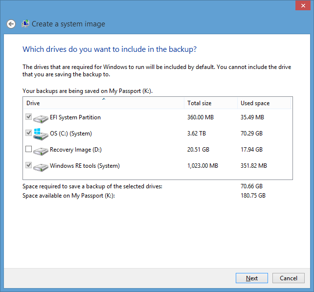Click the Next button
Image resolution: width=314 pixels, height=292 pixels.
252,278
